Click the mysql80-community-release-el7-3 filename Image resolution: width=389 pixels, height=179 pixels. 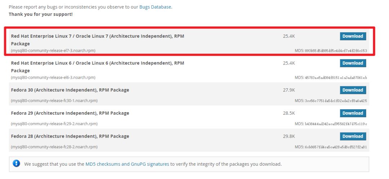pyautogui.click(x=53, y=51)
